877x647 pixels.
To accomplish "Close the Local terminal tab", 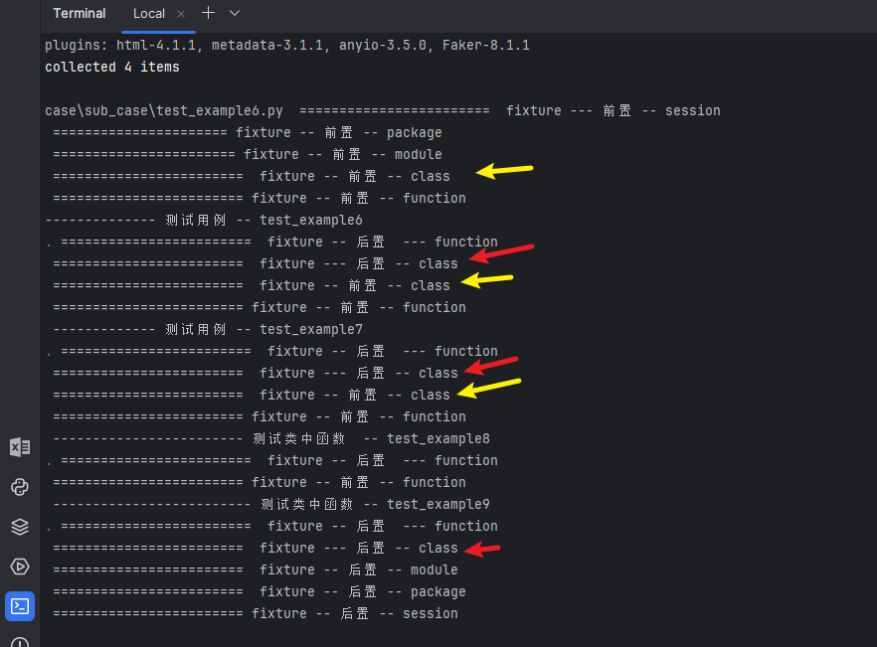I will coord(181,14).
